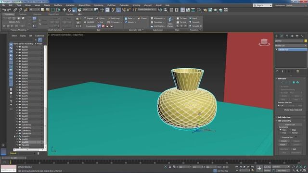Open scene explorer Display menu
This screenshot has height=173, width=308.
point(23,36)
